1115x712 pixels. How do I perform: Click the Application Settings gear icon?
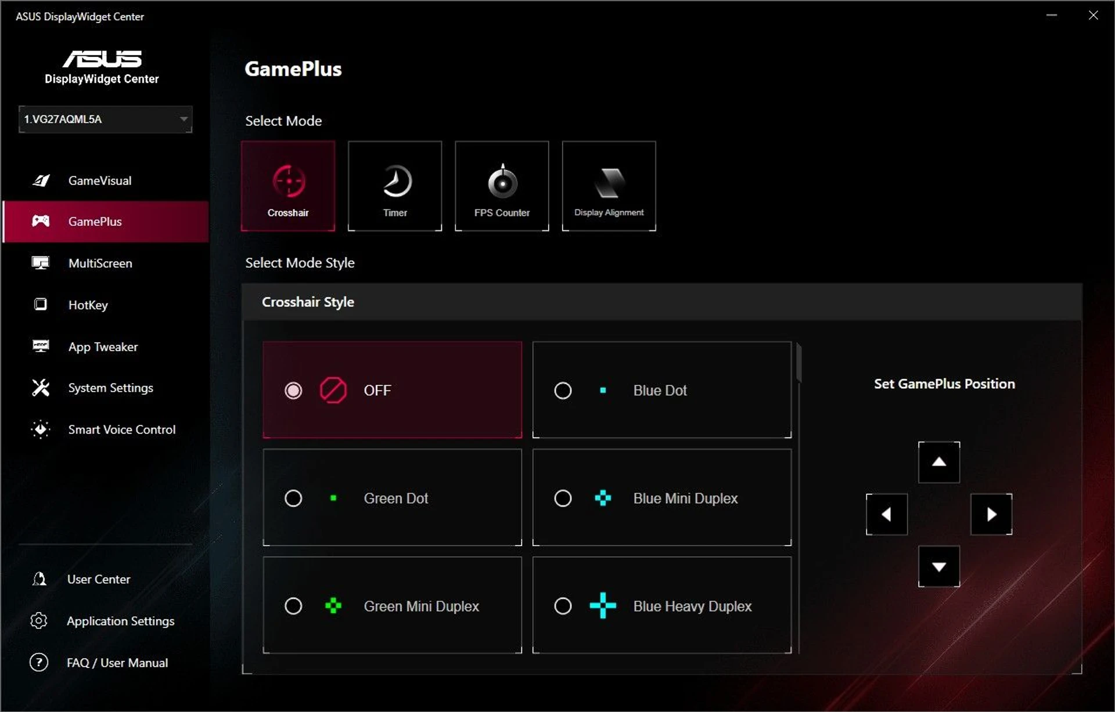coord(39,620)
